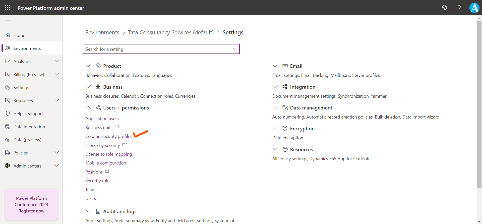482x224 pixels.
Task: Expand the Policies sidebar menu
Action: pos(57,153)
